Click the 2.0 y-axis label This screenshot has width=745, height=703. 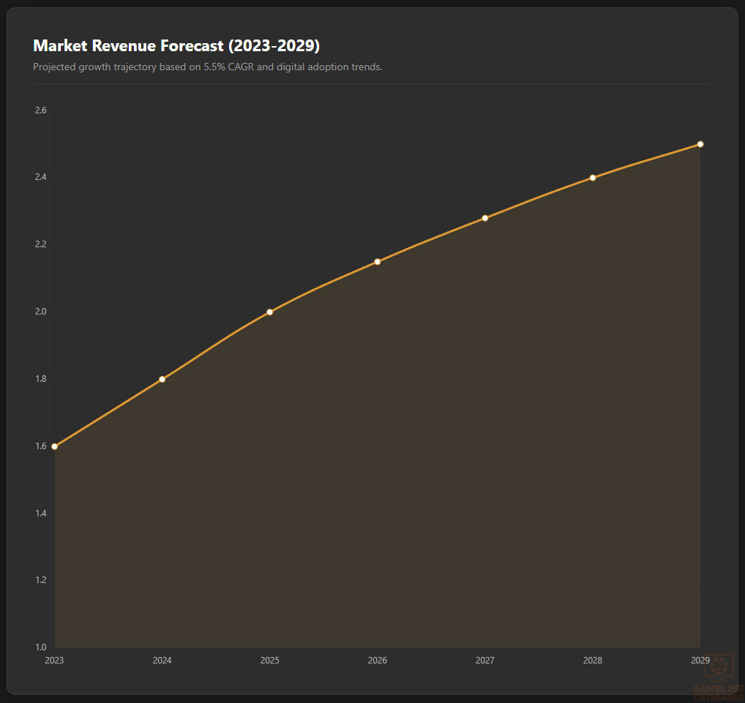(x=40, y=312)
